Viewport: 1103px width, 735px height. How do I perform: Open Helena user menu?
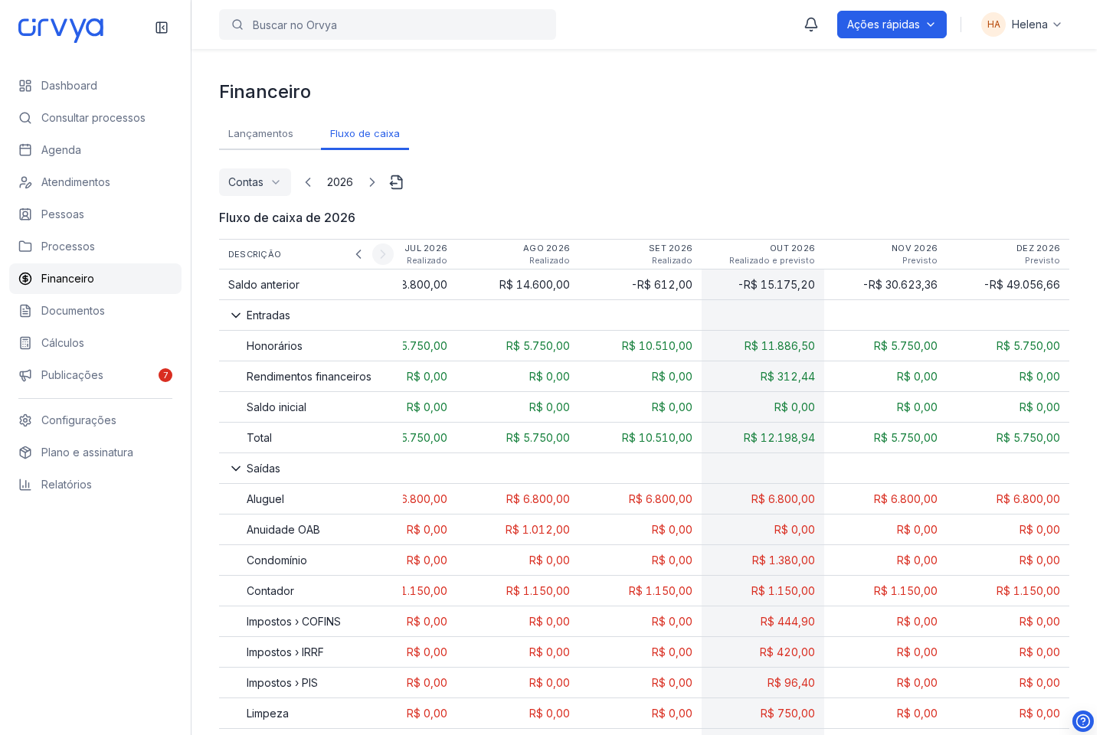[x=1022, y=24]
